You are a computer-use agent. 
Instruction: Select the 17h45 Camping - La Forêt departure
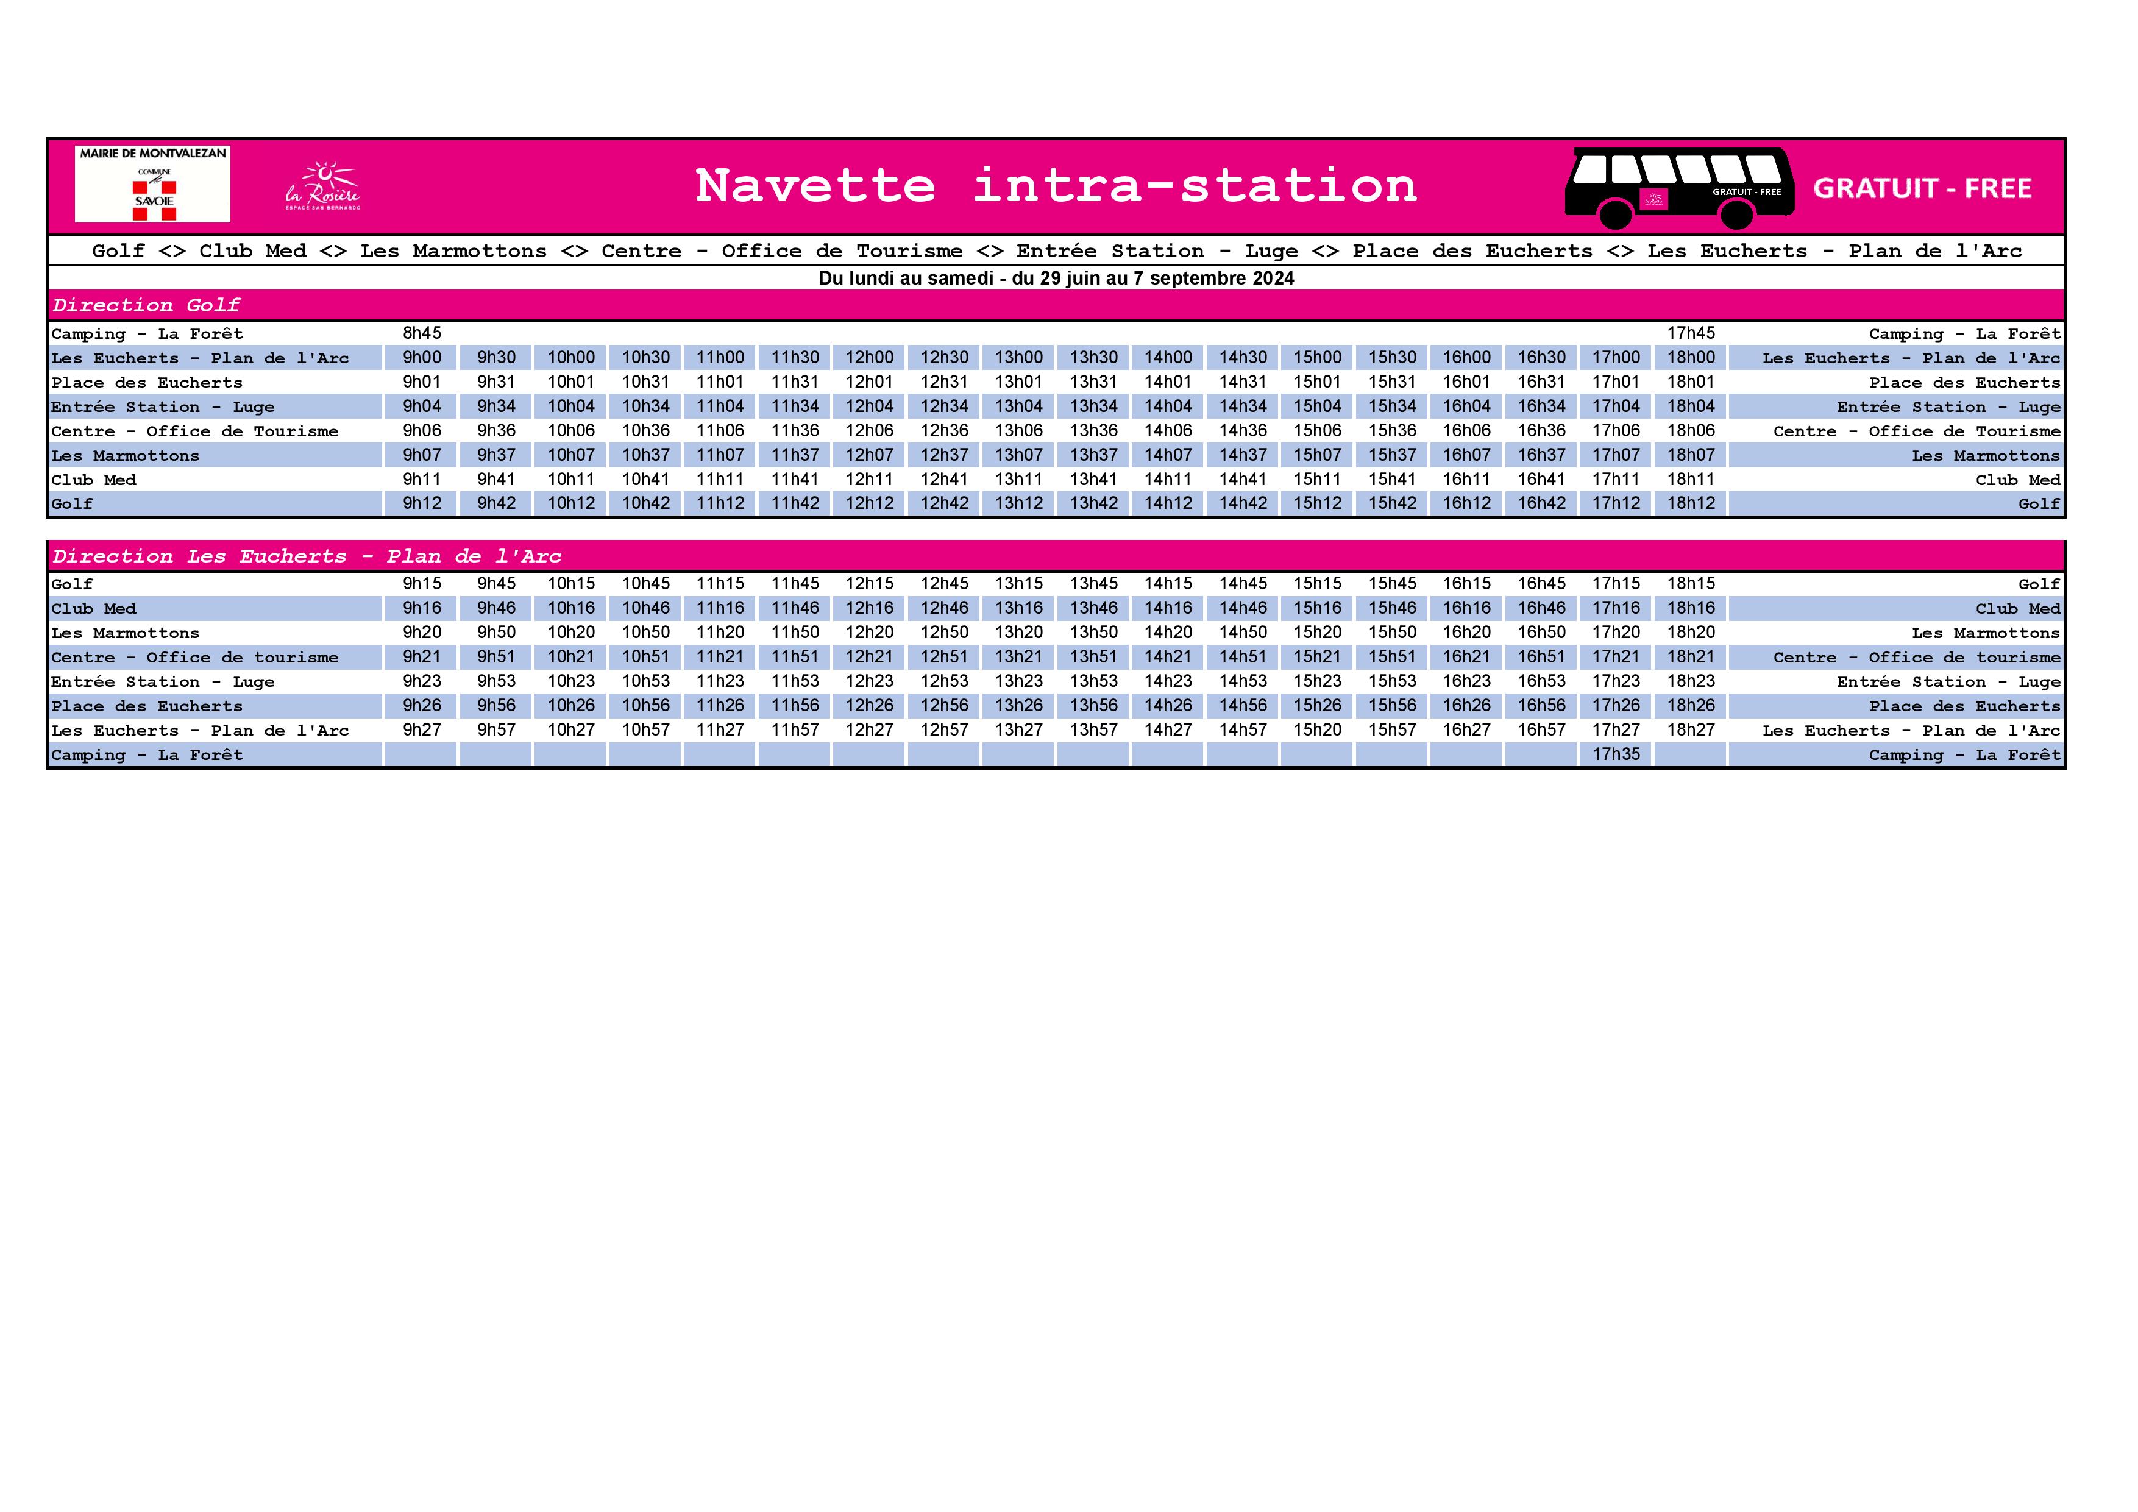[x=1691, y=333]
